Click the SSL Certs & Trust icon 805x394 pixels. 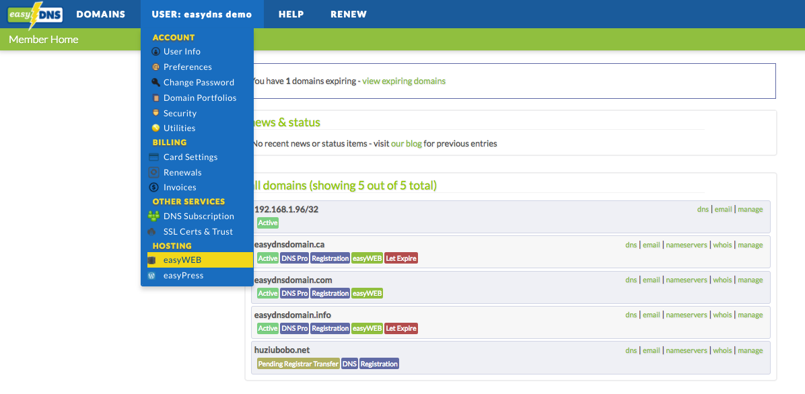click(151, 232)
